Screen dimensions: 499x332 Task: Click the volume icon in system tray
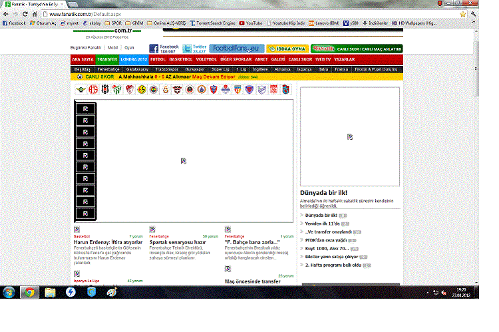point(444,293)
